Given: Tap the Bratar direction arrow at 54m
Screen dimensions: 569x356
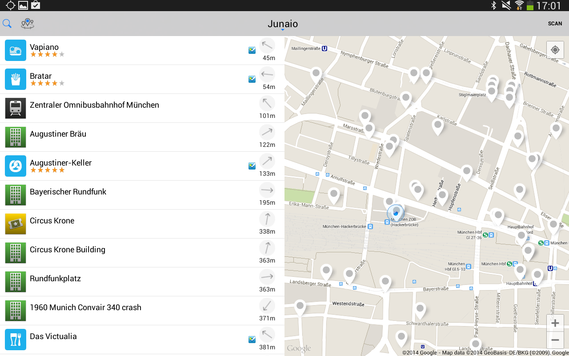Looking at the screenshot, I should (x=267, y=74).
